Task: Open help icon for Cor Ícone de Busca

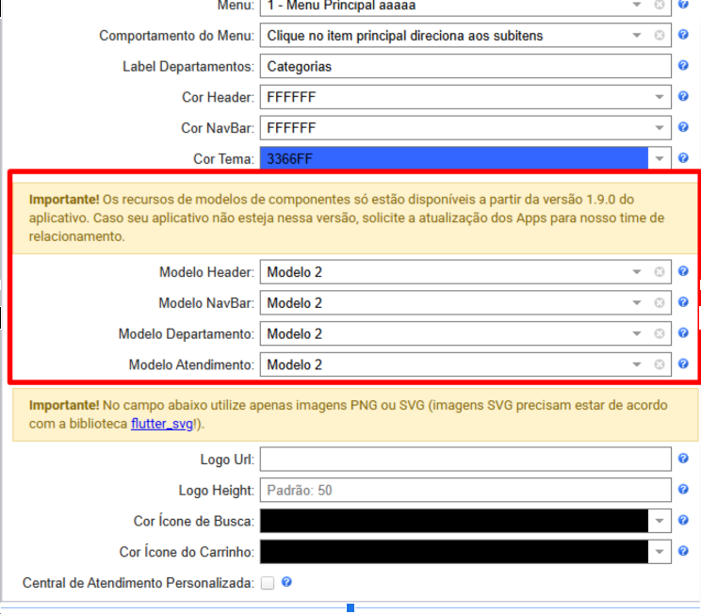Action: click(683, 520)
